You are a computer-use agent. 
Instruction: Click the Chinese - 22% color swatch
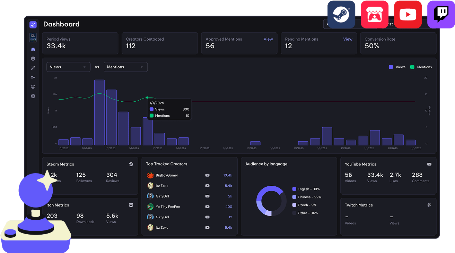point(294,197)
